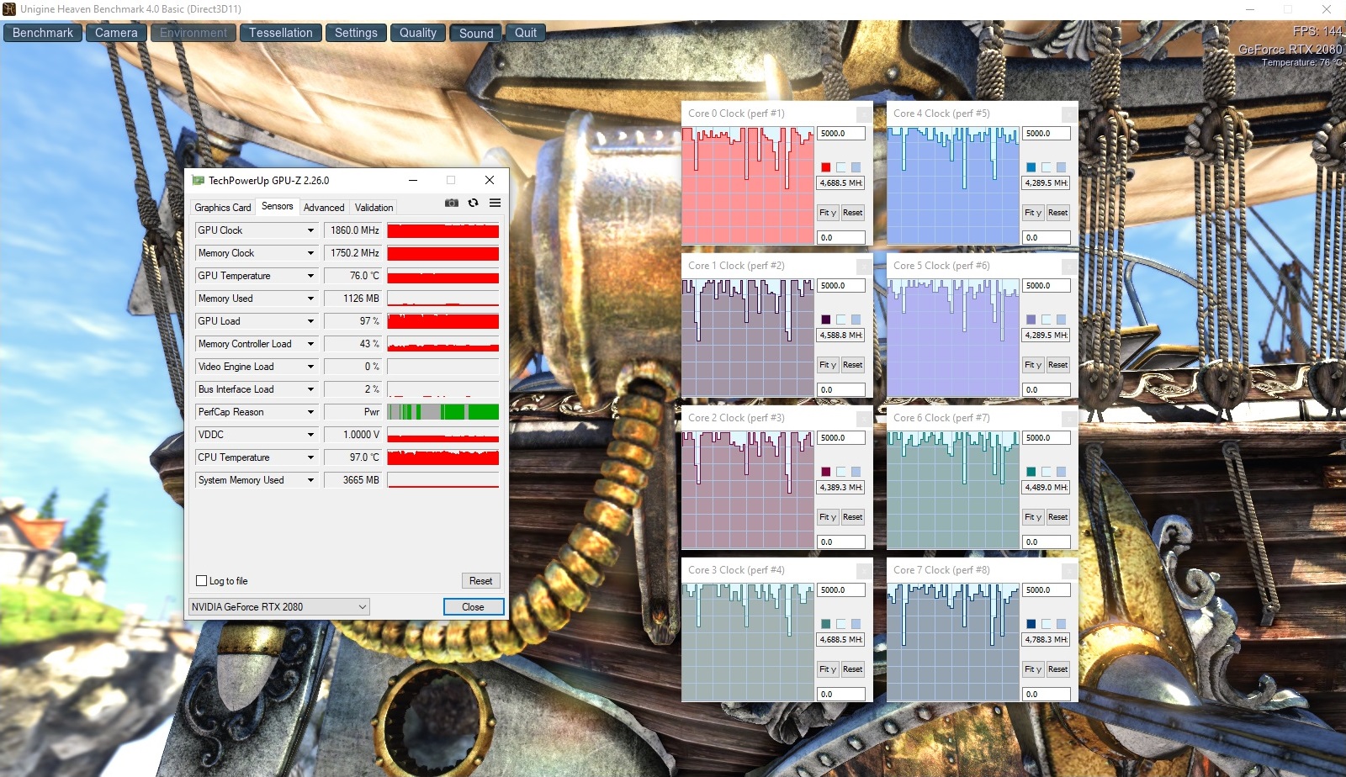
Task: Pick the red line color swatch in Core 0 Clock
Action: point(826,167)
